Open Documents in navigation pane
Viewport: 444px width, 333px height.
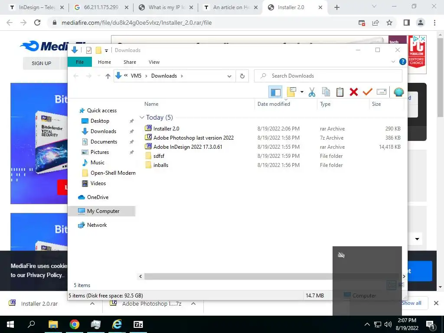coord(104,142)
